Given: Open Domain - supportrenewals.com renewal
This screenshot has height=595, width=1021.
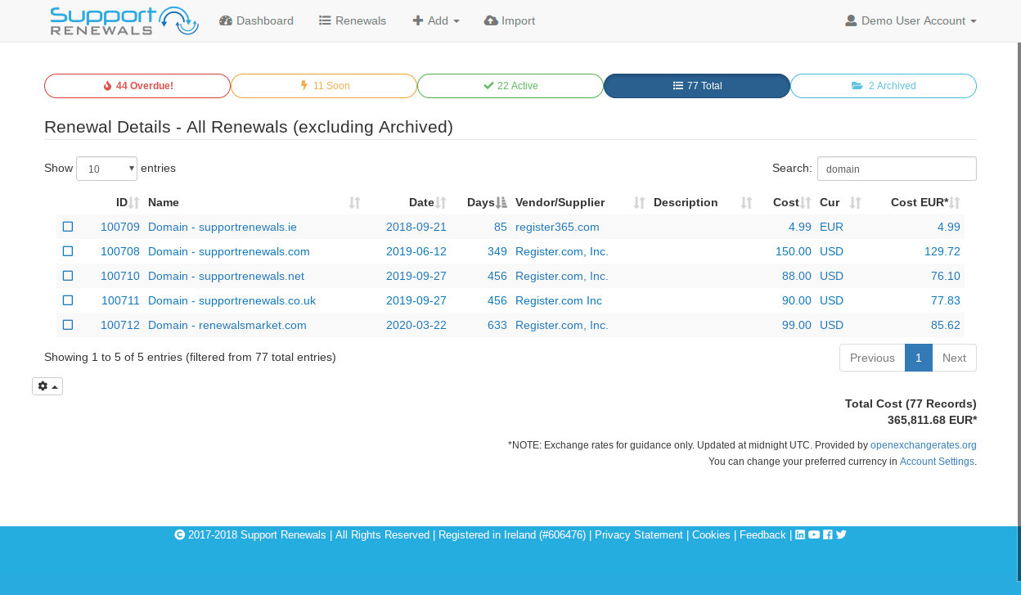Looking at the screenshot, I should 229,251.
